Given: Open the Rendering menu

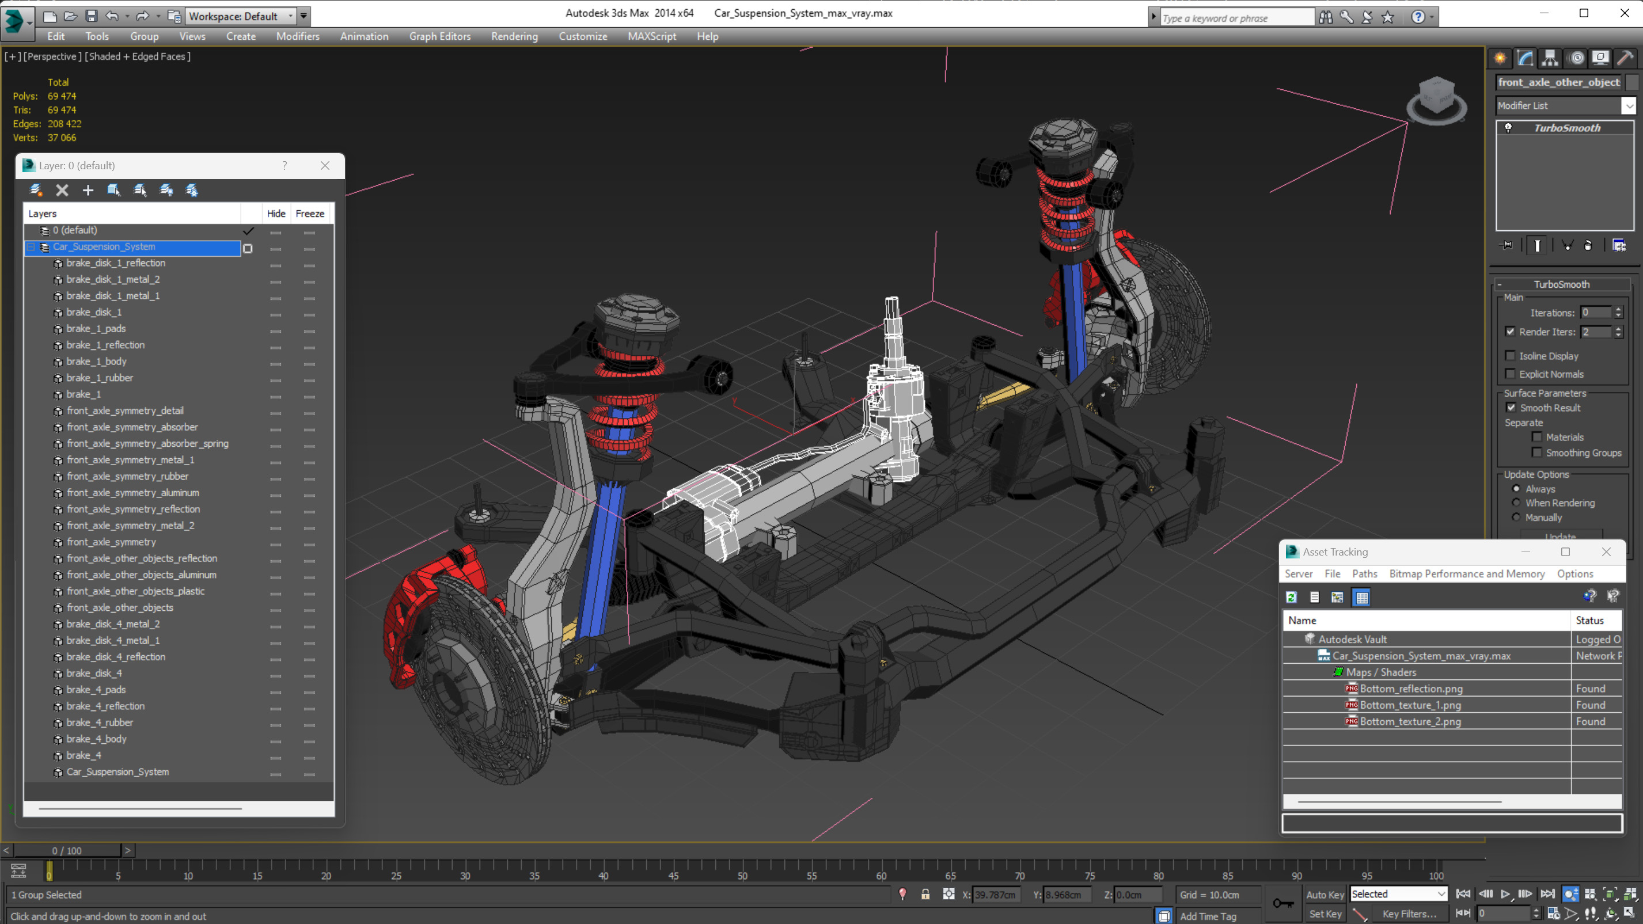Looking at the screenshot, I should [x=514, y=36].
